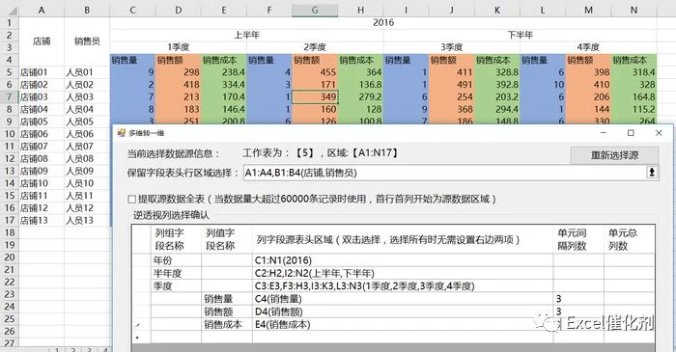
Task: Click the 单元间隔列数 column header
Action: click(x=578, y=239)
